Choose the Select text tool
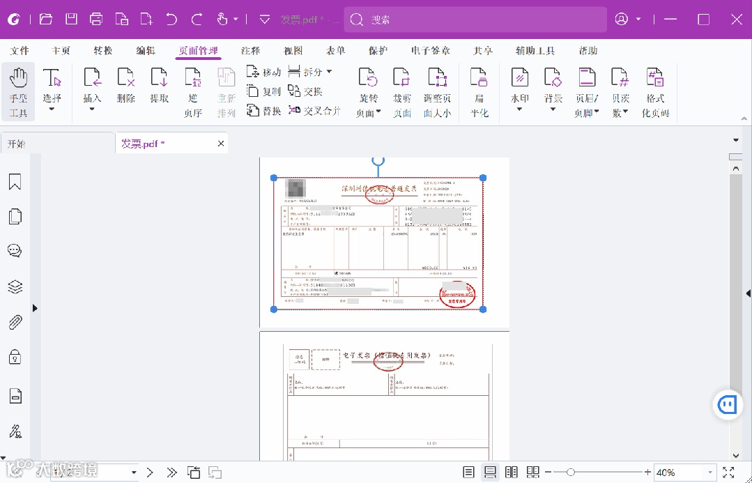 52,90
